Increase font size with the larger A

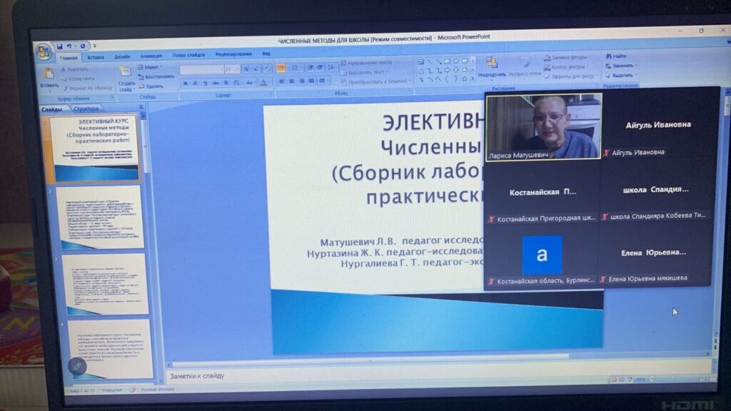click(246, 69)
